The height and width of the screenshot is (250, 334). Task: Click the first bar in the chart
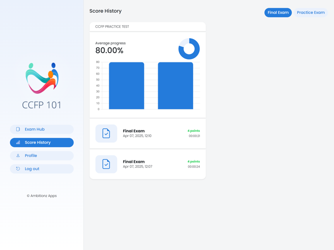[126, 86]
